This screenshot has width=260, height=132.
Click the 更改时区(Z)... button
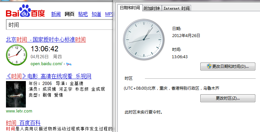(227, 98)
